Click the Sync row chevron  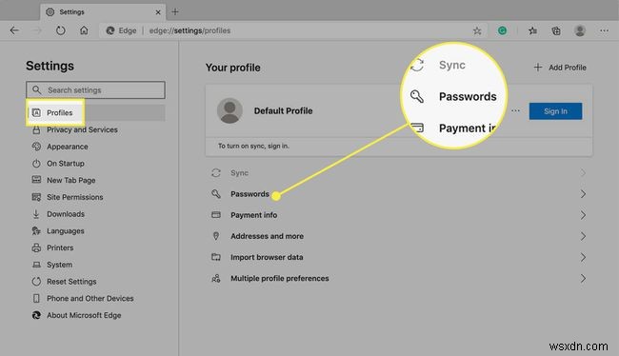tap(583, 173)
